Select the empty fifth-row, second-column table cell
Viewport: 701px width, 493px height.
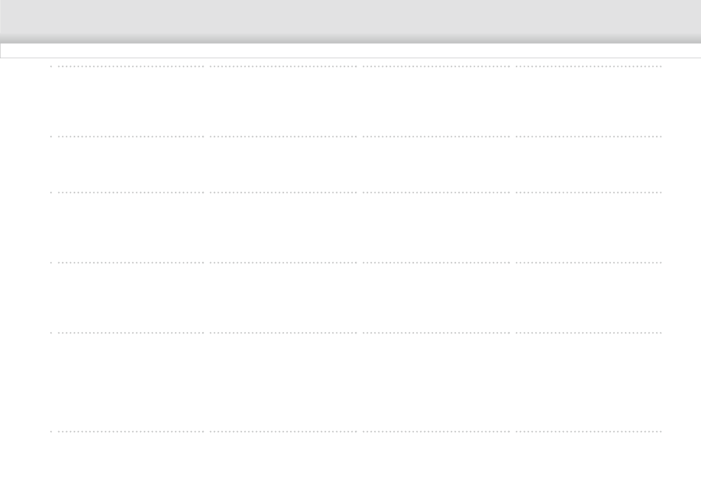point(283,382)
